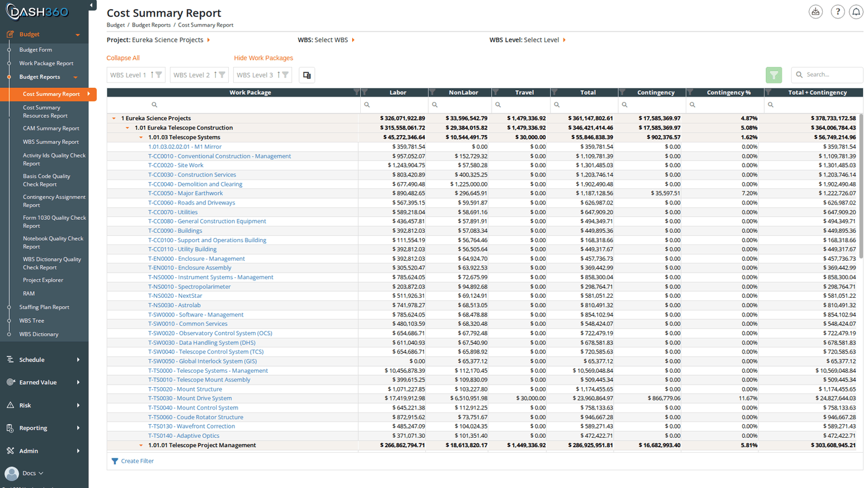The height and width of the screenshot is (488, 868).
Task: Open the Work Package column header filter icon
Action: pyautogui.click(x=356, y=92)
